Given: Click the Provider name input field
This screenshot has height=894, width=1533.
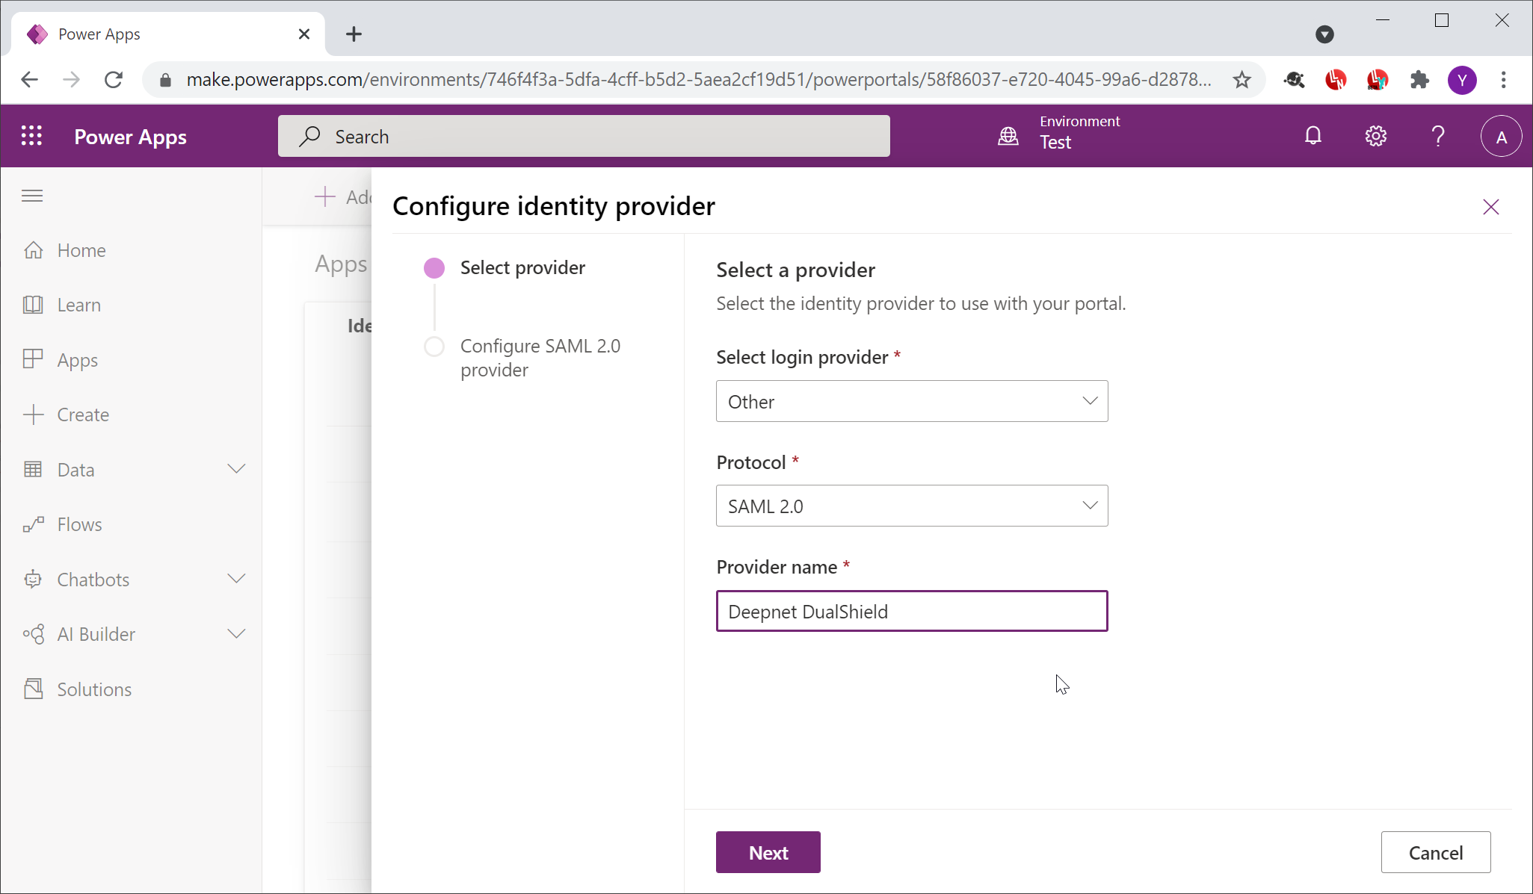Looking at the screenshot, I should click(x=911, y=611).
